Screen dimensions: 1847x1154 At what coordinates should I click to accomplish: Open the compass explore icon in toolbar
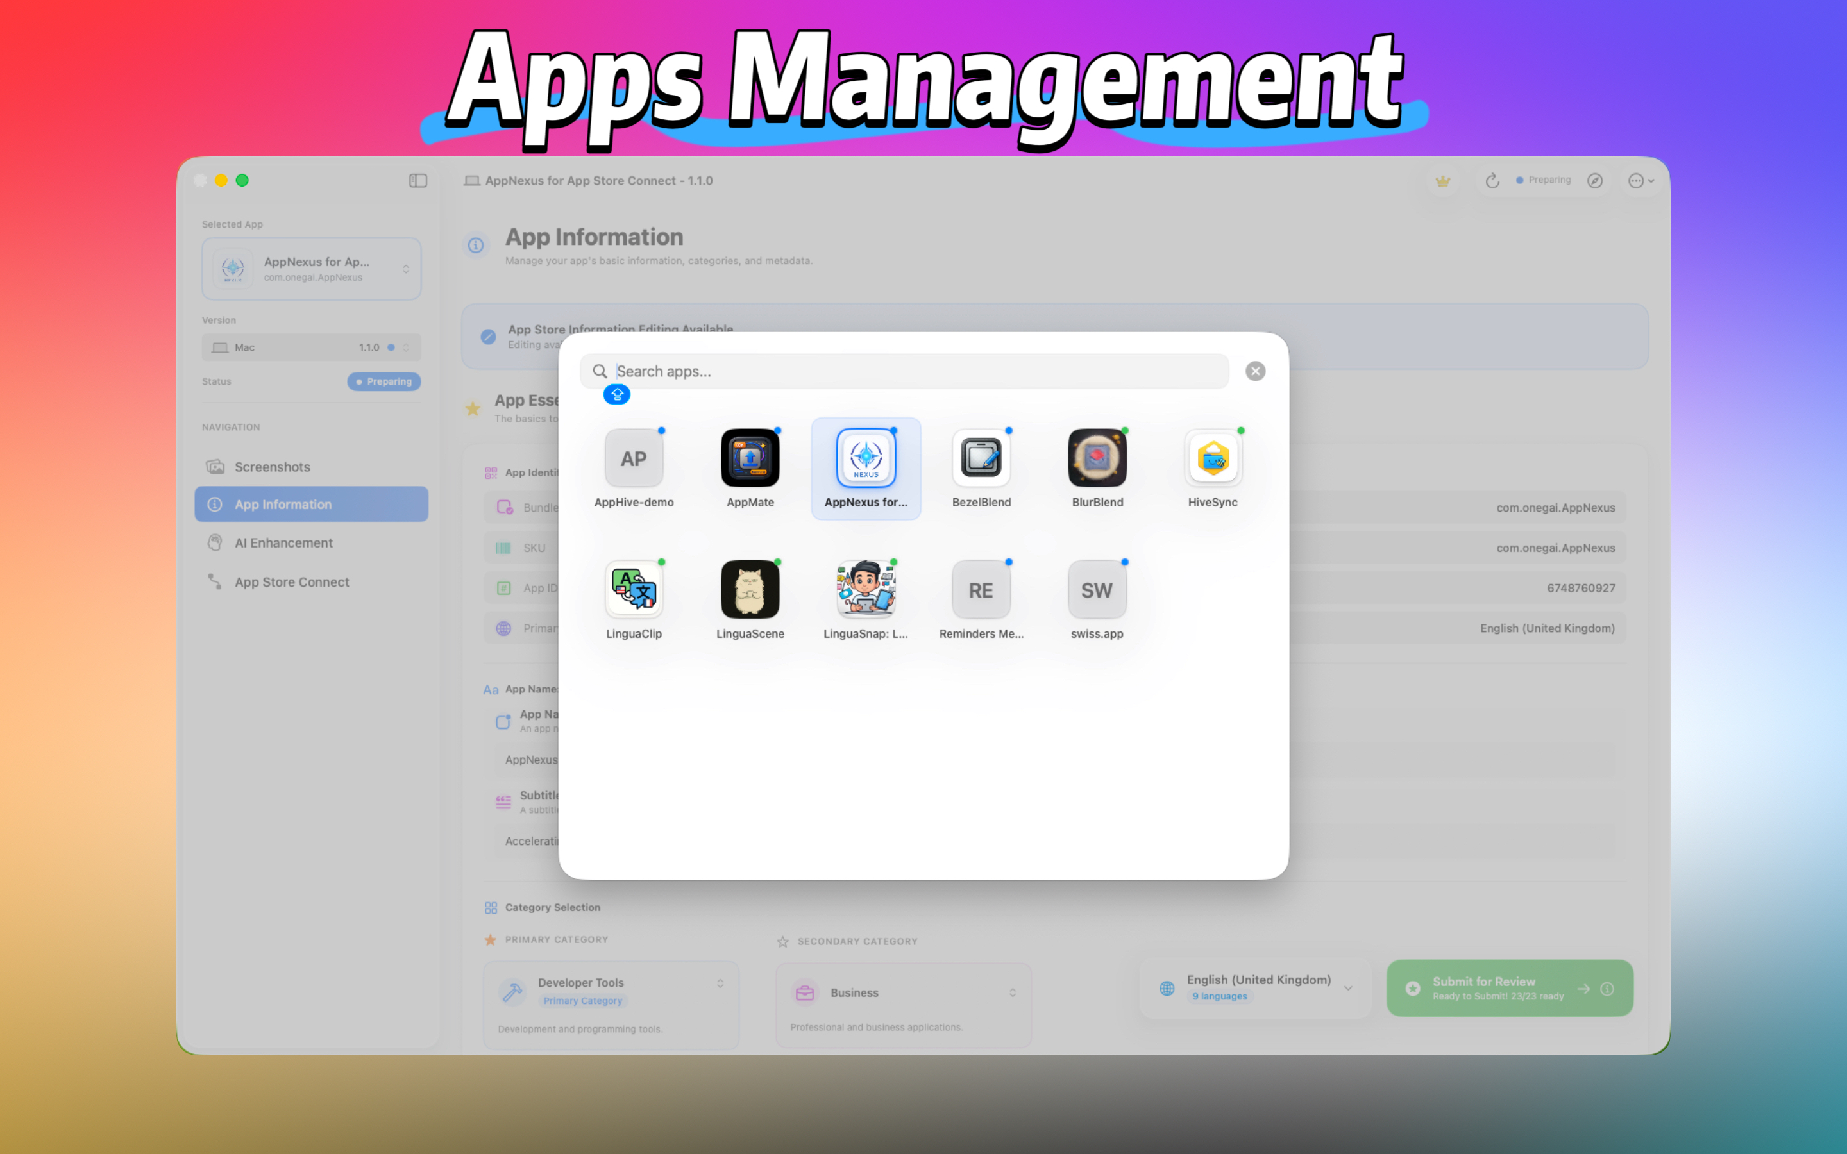click(1595, 180)
